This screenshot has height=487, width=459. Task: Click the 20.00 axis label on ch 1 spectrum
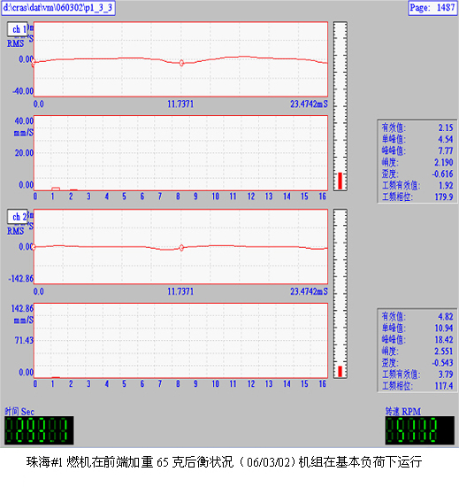click(24, 153)
